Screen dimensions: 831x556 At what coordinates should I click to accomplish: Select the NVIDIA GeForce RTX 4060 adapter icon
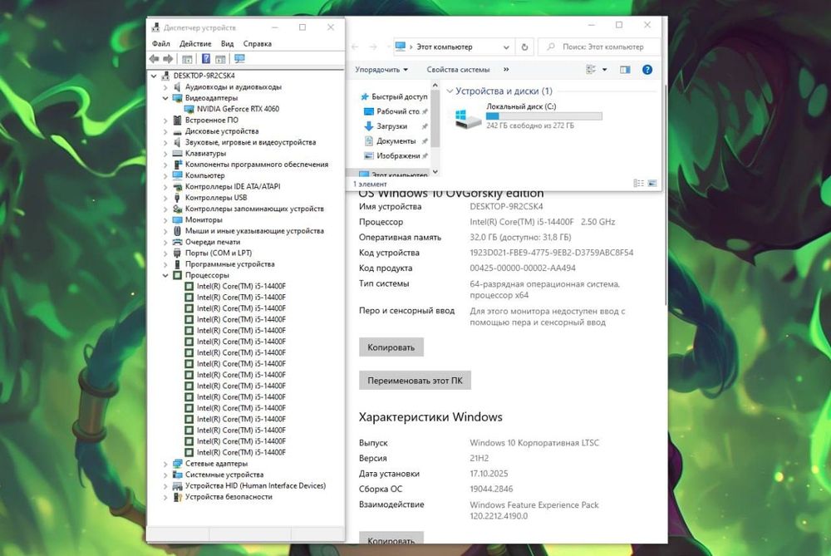(189, 109)
